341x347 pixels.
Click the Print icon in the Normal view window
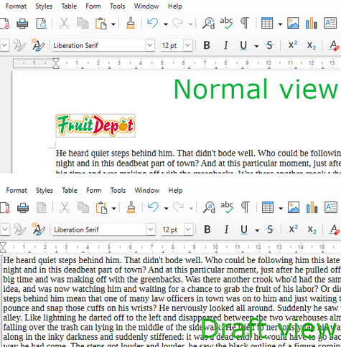click(x=22, y=24)
